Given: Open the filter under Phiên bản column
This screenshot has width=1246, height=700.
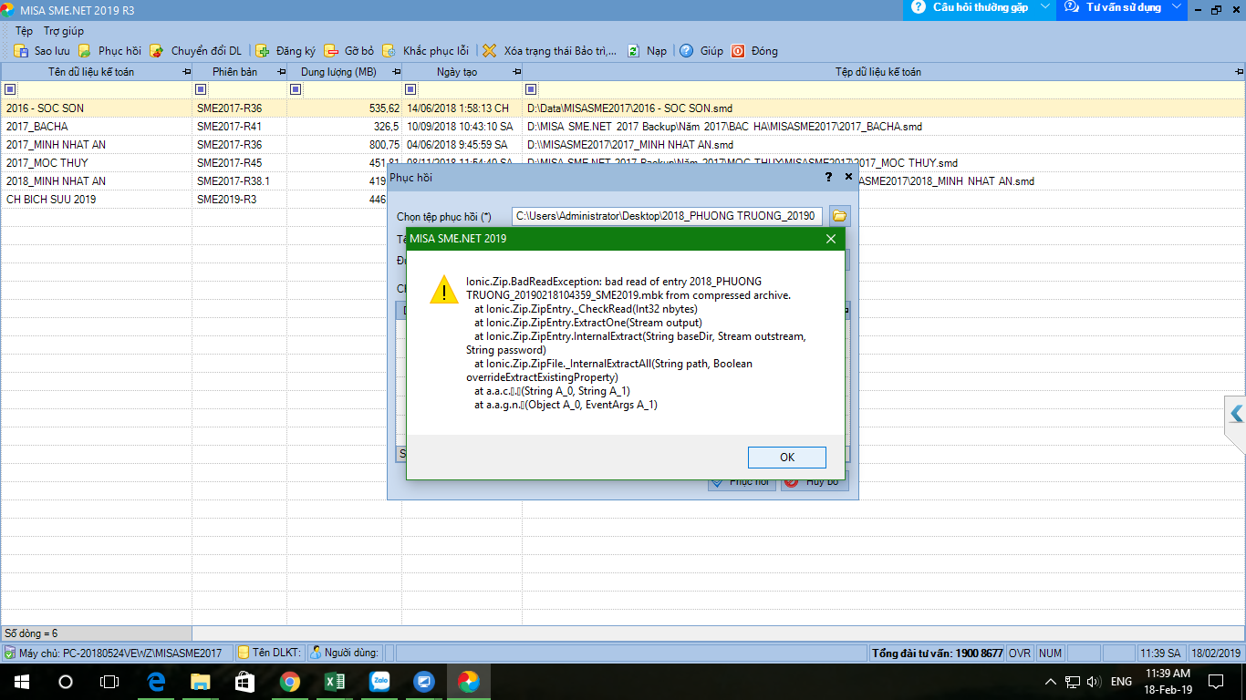Looking at the screenshot, I should [202, 89].
